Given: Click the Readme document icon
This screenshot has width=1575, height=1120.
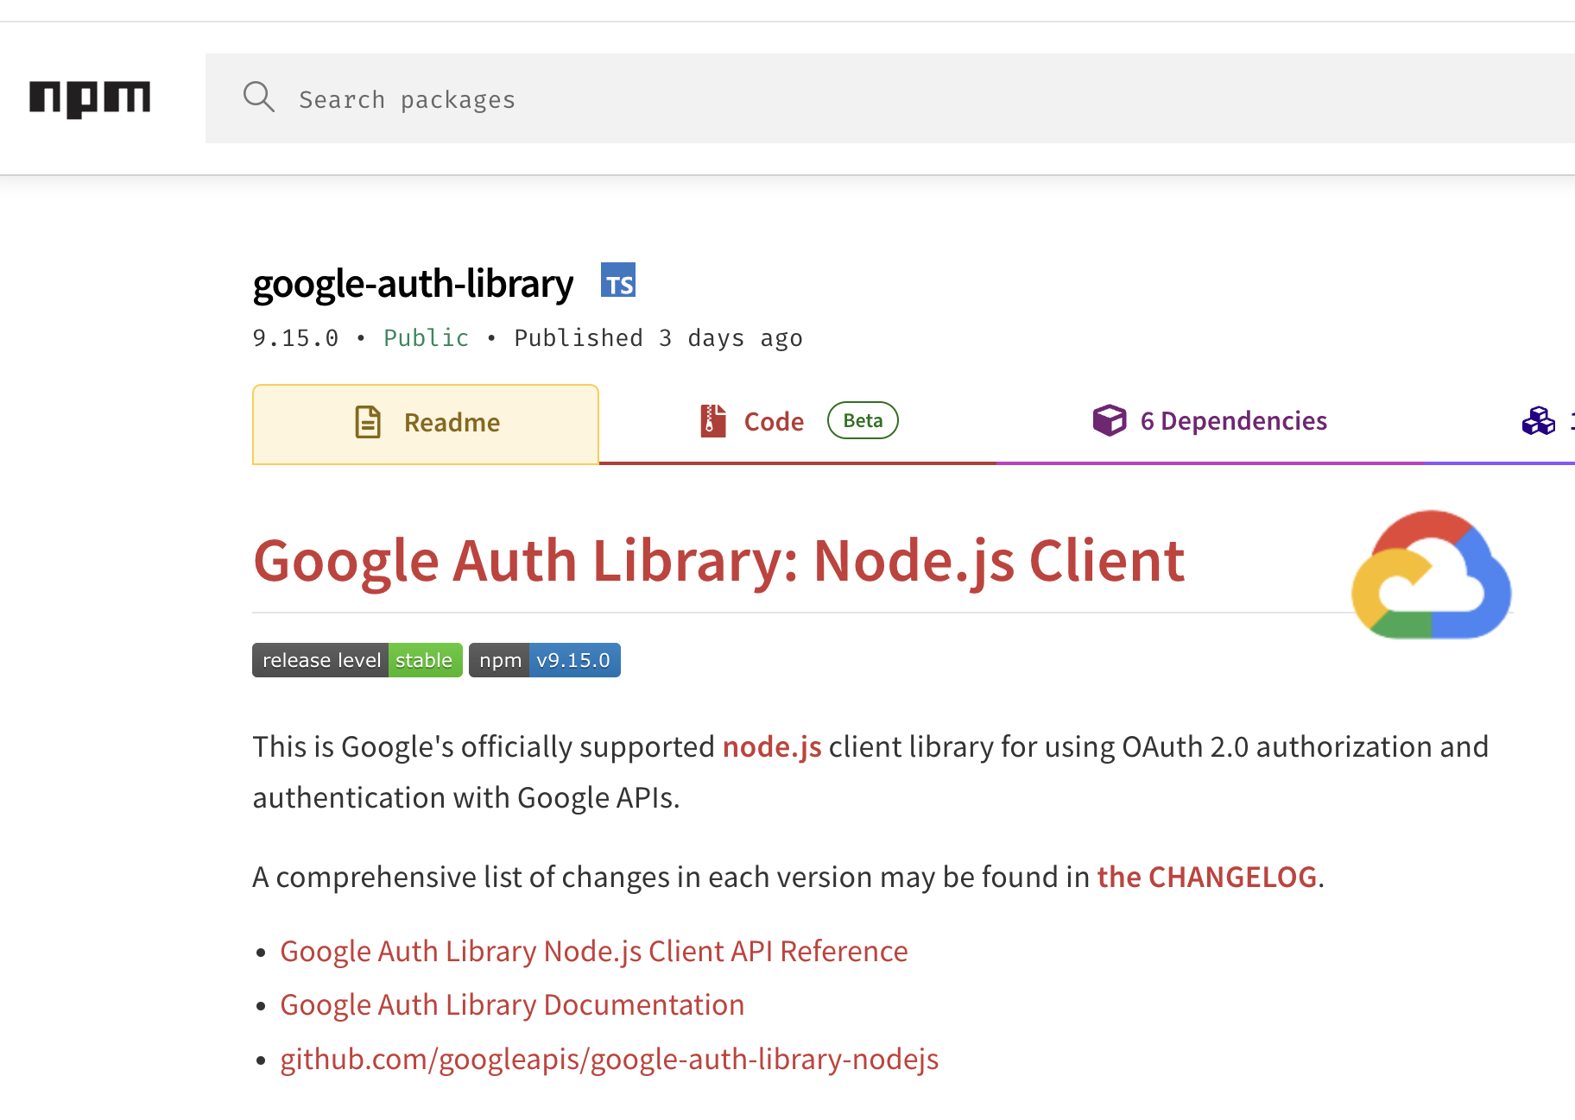Looking at the screenshot, I should pyautogui.click(x=368, y=422).
